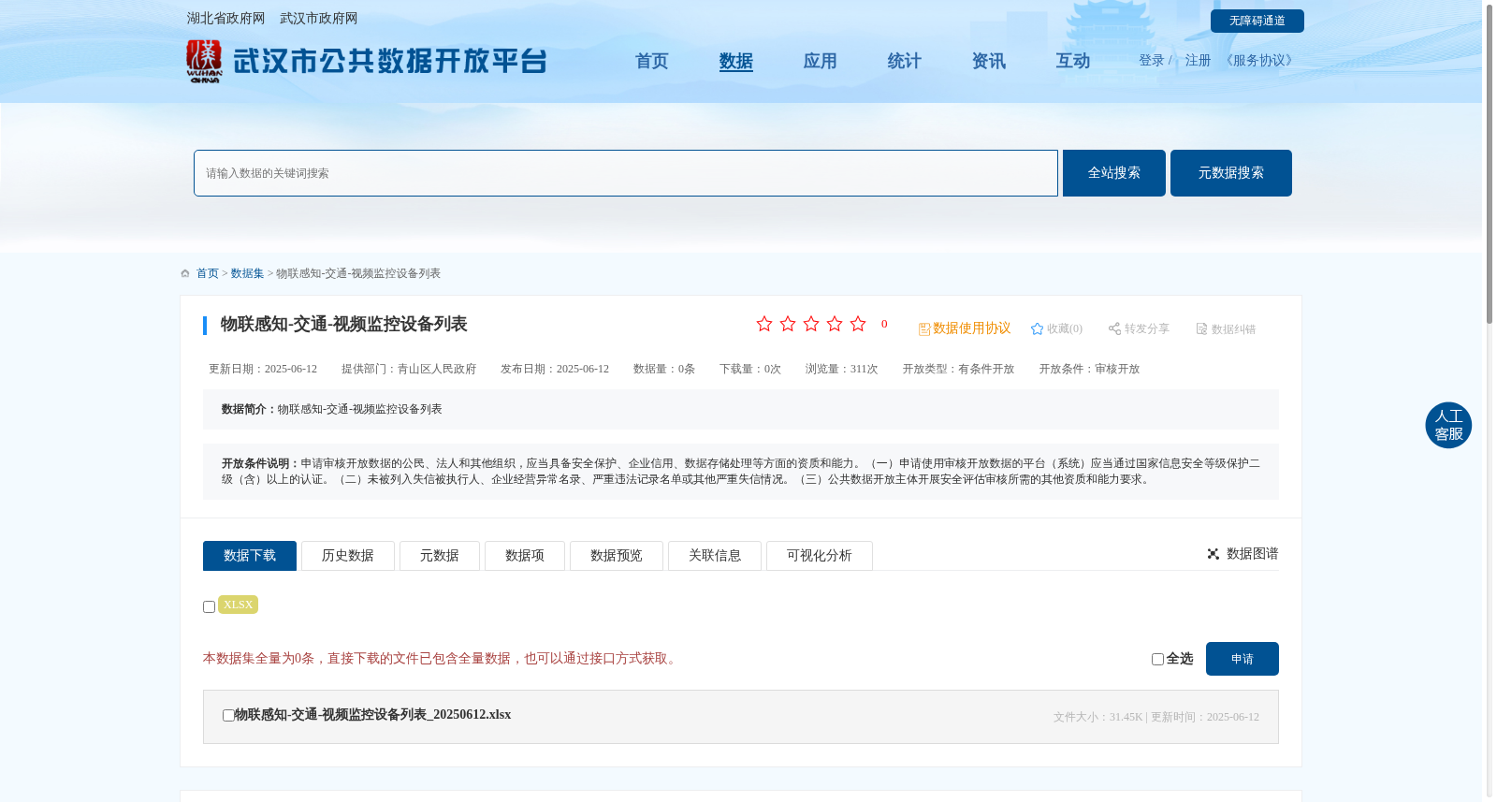
Task: Check the 全选 checkbox
Action: pyautogui.click(x=1157, y=659)
